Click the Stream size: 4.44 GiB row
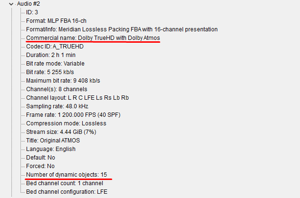300x198 pixels. (x=59, y=132)
